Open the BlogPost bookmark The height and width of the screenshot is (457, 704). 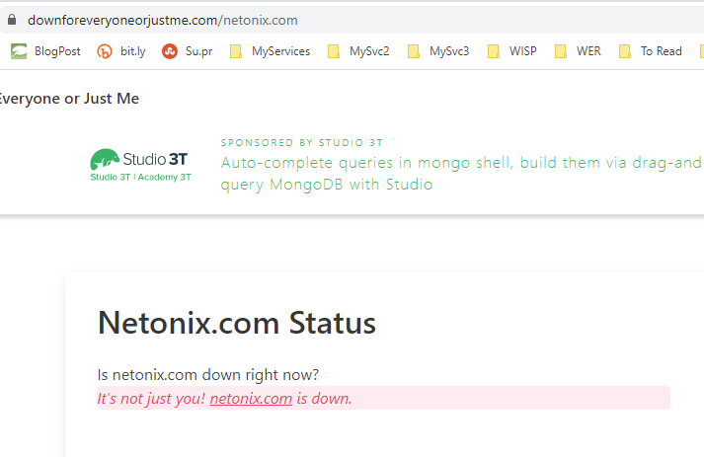tap(46, 51)
